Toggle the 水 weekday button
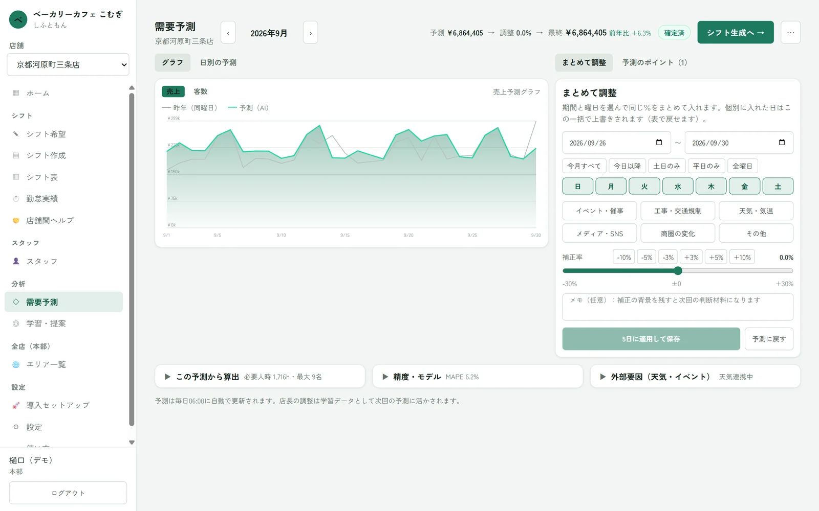The width and height of the screenshot is (819, 511). (x=678, y=187)
